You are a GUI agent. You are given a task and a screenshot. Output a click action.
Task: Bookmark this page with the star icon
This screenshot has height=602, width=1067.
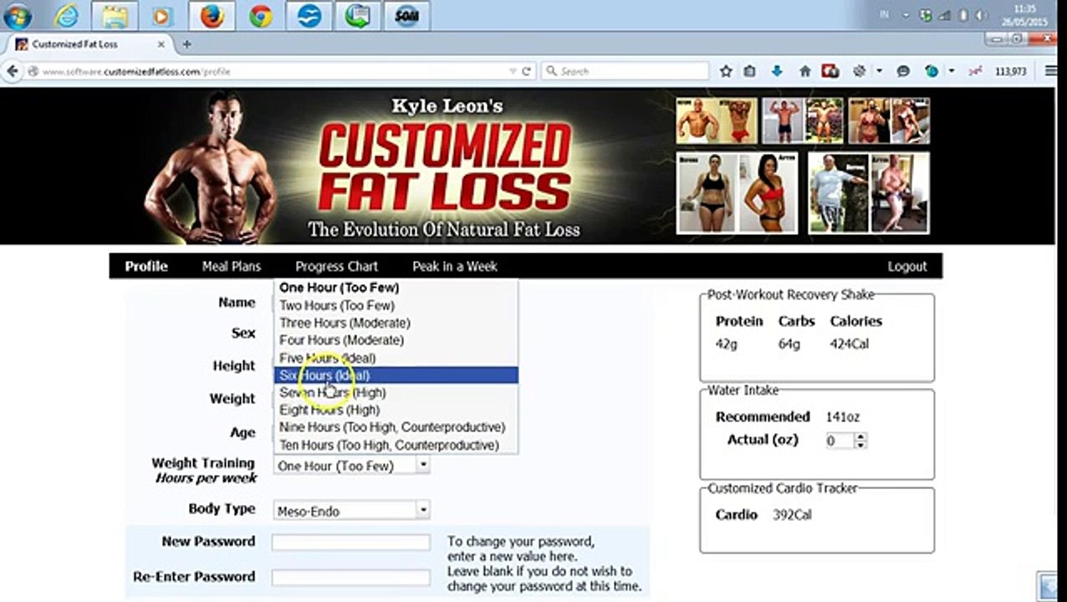[x=726, y=72]
